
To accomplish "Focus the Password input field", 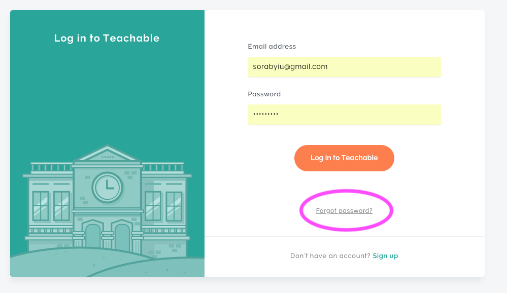I will [345, 115].
